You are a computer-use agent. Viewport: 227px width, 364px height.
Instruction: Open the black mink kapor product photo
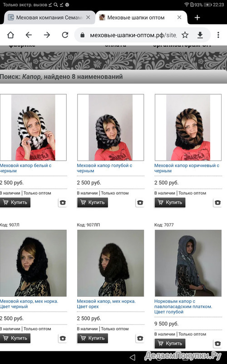[33, 263]
